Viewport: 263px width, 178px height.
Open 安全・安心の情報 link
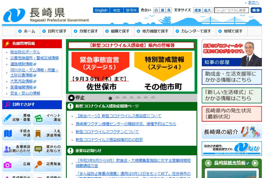point(25,93)
